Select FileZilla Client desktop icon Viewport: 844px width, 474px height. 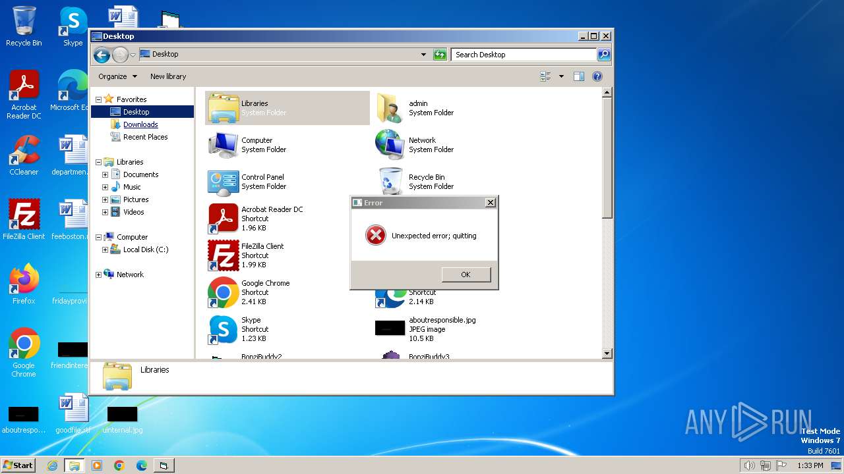[x=24, y=220]
